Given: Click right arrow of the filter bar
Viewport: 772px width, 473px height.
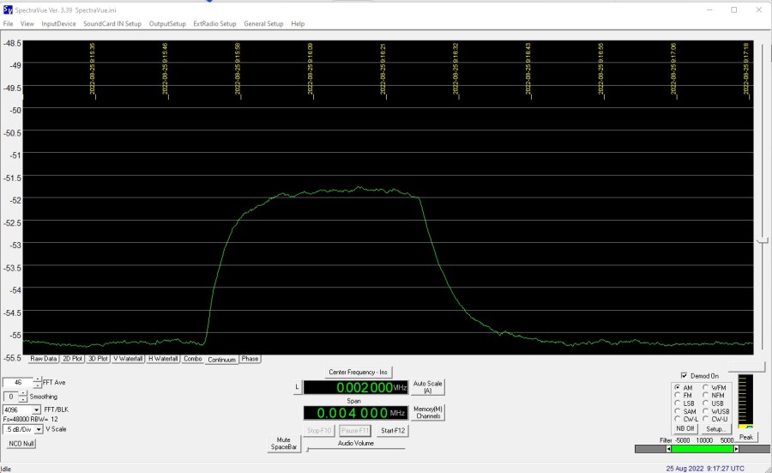Looking at the screenshot, I should (x=735, y=449).
